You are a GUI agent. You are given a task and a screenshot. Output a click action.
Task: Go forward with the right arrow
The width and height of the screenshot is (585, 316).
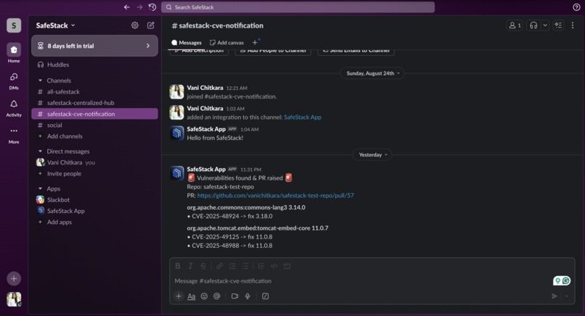coord(139,7)
